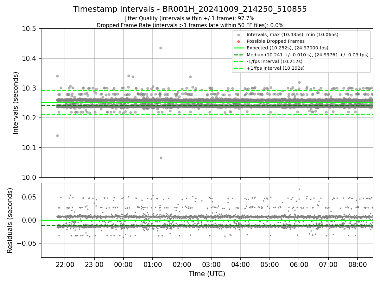This screenshot has width=380, height=285.
Task: Click the gray dot legend marker for Intervals
Action: click(x=238, y=35)
